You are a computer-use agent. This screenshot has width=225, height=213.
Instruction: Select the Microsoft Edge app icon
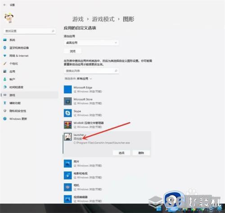[68, 90]
